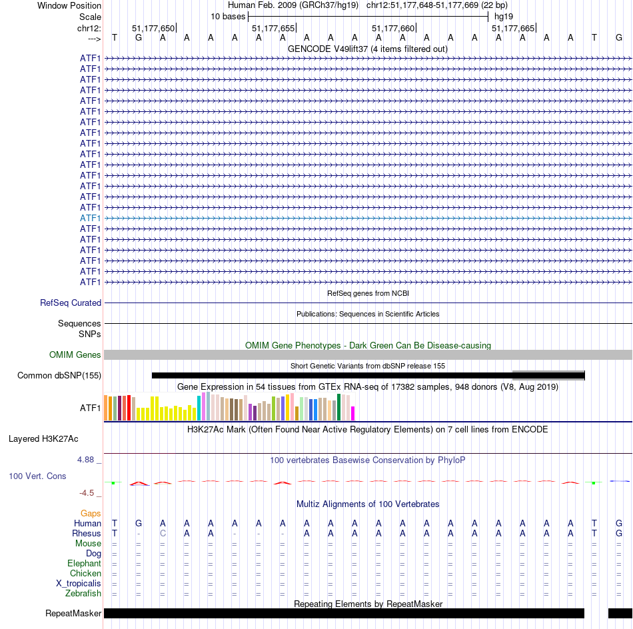This screenshot has height=629, width=633.
Task: Click the magenta last bar in GTEx chart
Action: (353, 413)
